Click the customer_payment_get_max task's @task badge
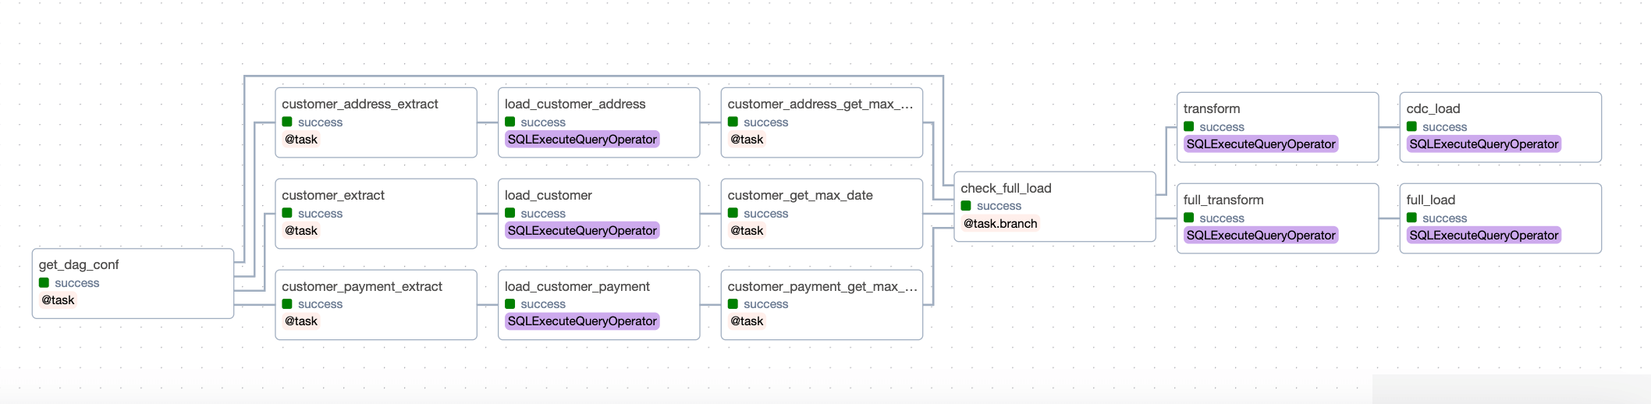1651x404 pixels. [x=747, y=321]
